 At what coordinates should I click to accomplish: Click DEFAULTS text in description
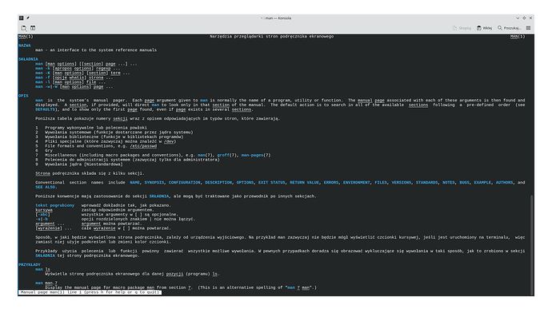tap(45, 109)
